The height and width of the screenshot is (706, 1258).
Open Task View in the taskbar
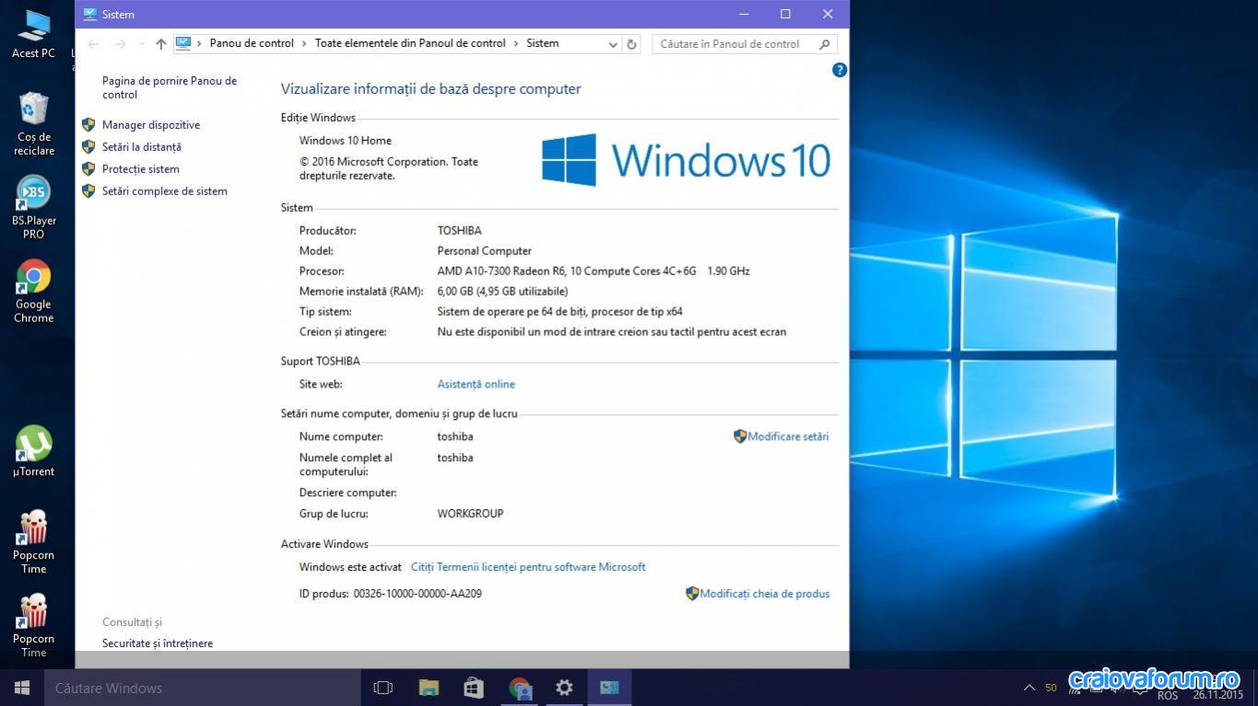pos(383,688)
